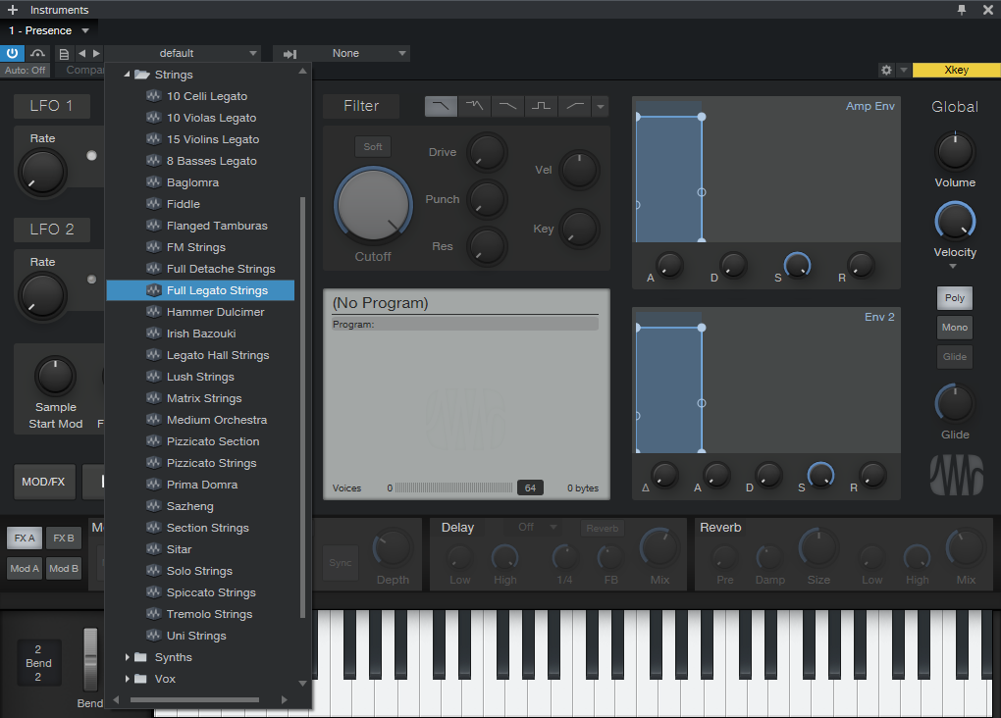This screenshot has width=1001, height=718.
Task: Expand the Synths folder
Action: [127, 657]
